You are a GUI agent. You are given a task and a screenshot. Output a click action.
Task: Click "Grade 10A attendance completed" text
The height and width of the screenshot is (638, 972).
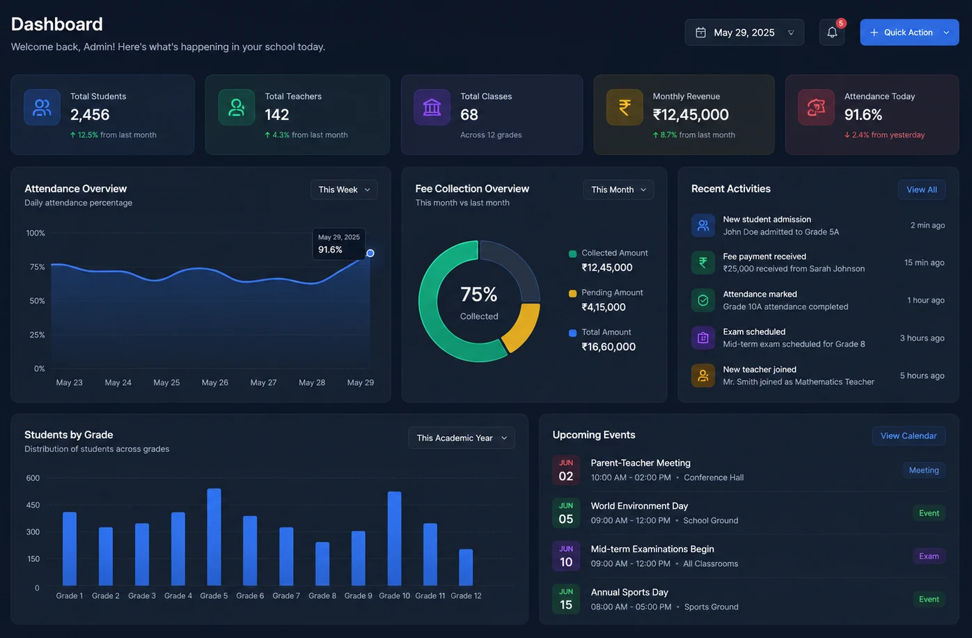pos(785,306)
